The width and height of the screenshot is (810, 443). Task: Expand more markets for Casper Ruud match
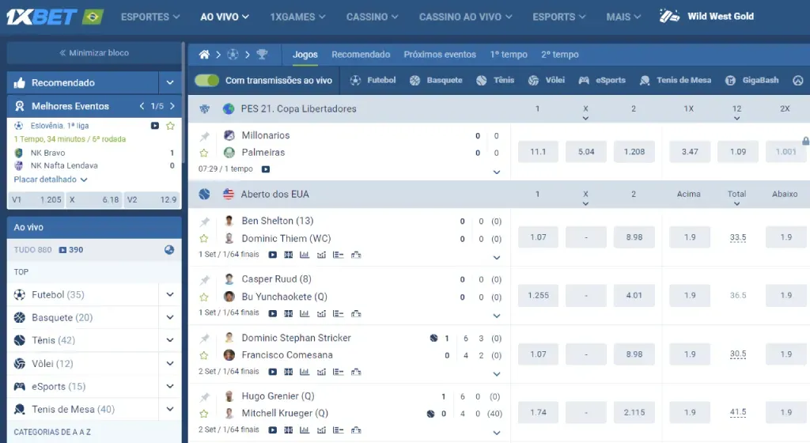(x=497, y=316)
